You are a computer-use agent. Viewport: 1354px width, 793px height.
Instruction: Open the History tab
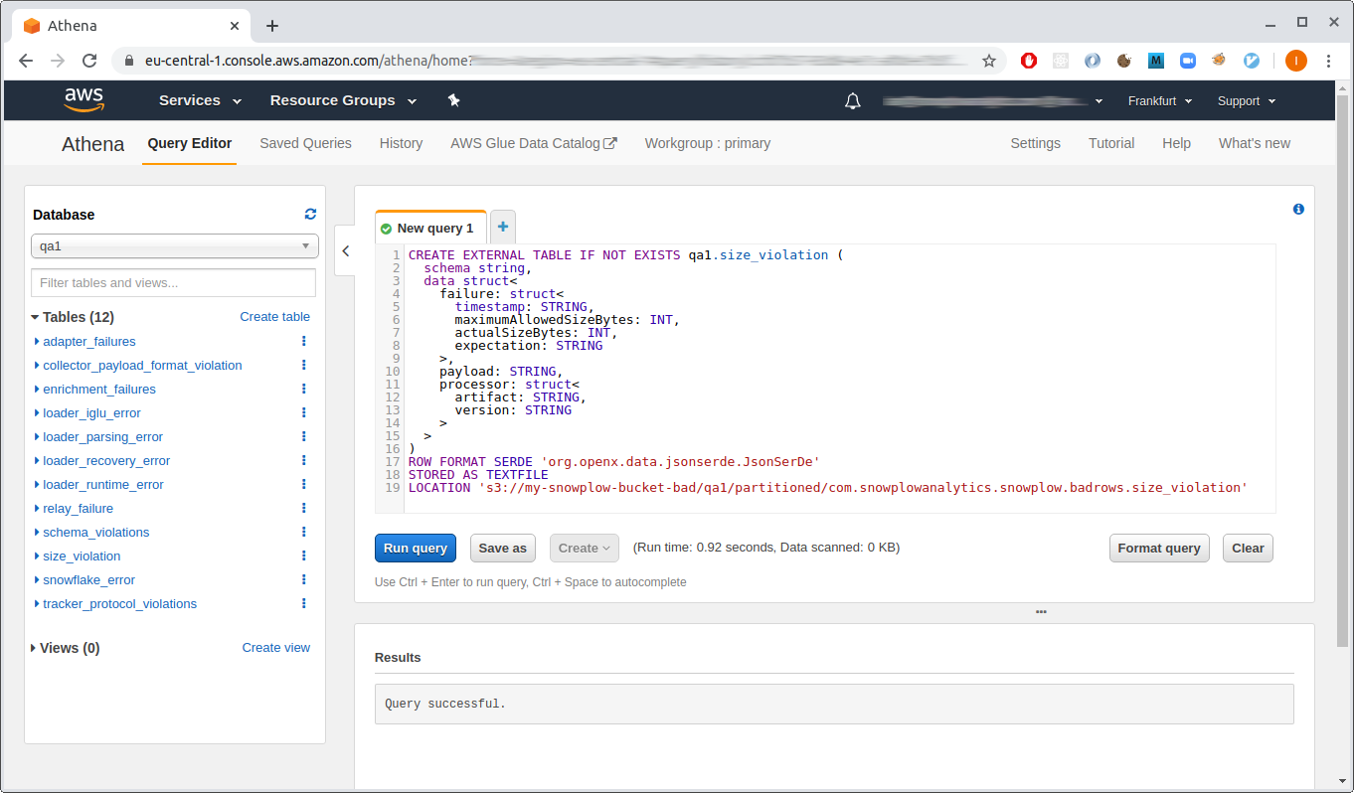click(401, 143)
